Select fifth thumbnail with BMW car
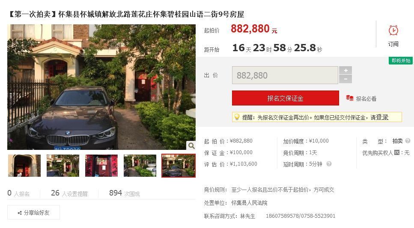 coord(179,166)
